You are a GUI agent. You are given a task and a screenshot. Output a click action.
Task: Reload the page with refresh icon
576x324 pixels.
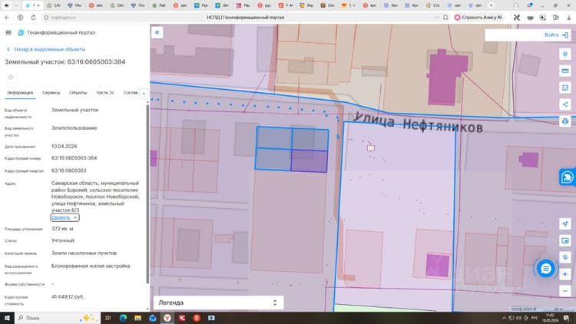pyautogui.click(x=34, y=17)
